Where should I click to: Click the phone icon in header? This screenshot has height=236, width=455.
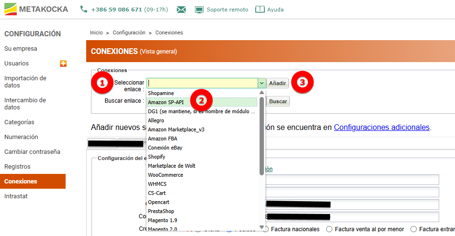[x=83, y=9]
